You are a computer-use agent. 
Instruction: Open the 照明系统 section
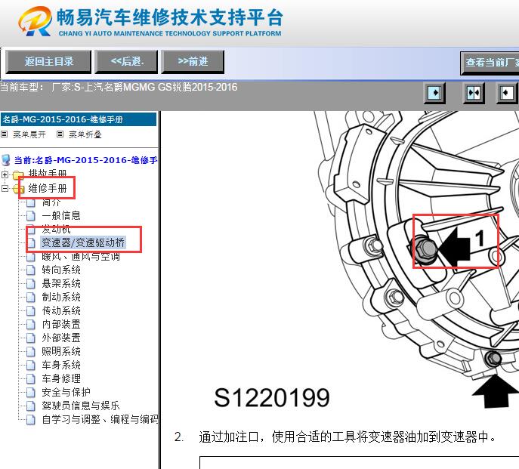[x=61, y=351]
